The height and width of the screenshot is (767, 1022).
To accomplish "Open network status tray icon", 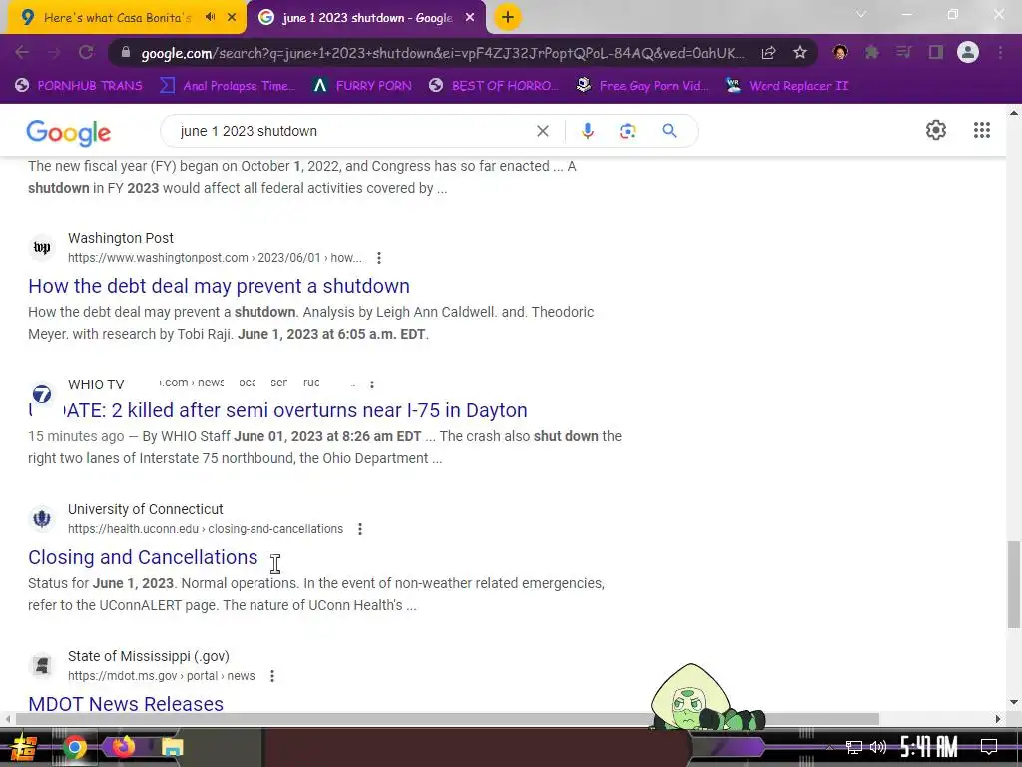I will point(854,747).
